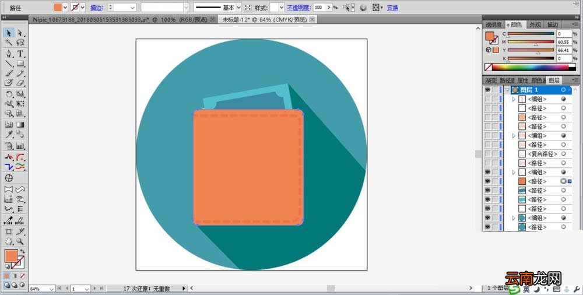583x295 pixels.
Task: Select the Pencil tool
Action: coord(20,73)
